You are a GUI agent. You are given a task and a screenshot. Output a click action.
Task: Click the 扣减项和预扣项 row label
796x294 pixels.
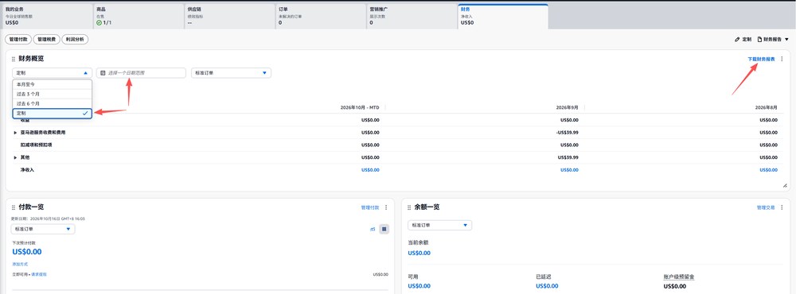36,145
